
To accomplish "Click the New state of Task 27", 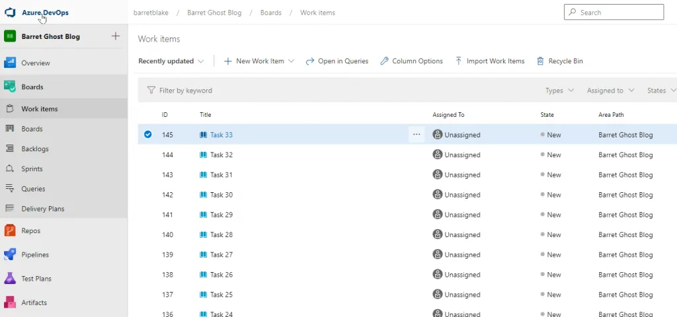I will pos(551,254).
